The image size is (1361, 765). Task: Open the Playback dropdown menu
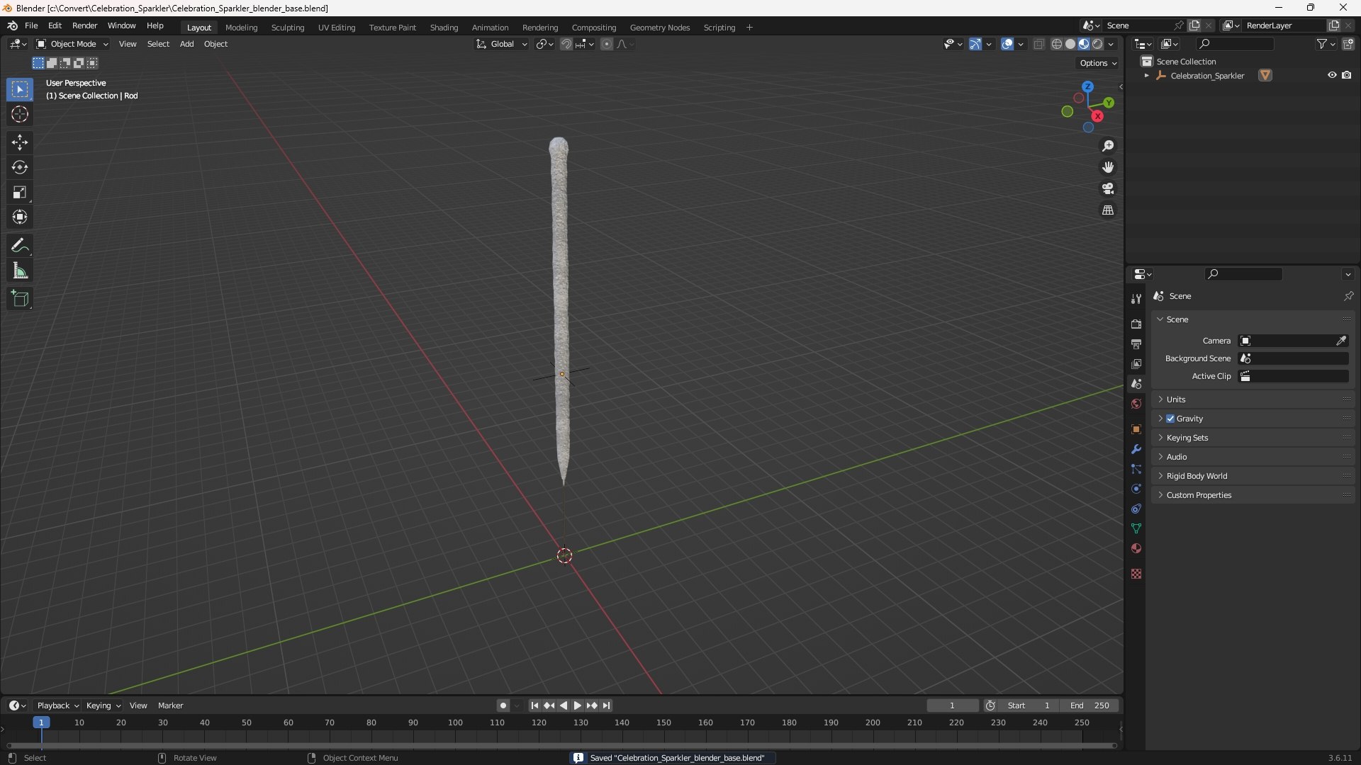click(x=57, y=705)
